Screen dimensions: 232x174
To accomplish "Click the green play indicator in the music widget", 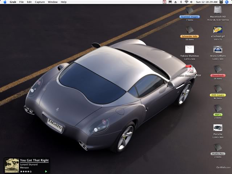I will pos(46,171).
